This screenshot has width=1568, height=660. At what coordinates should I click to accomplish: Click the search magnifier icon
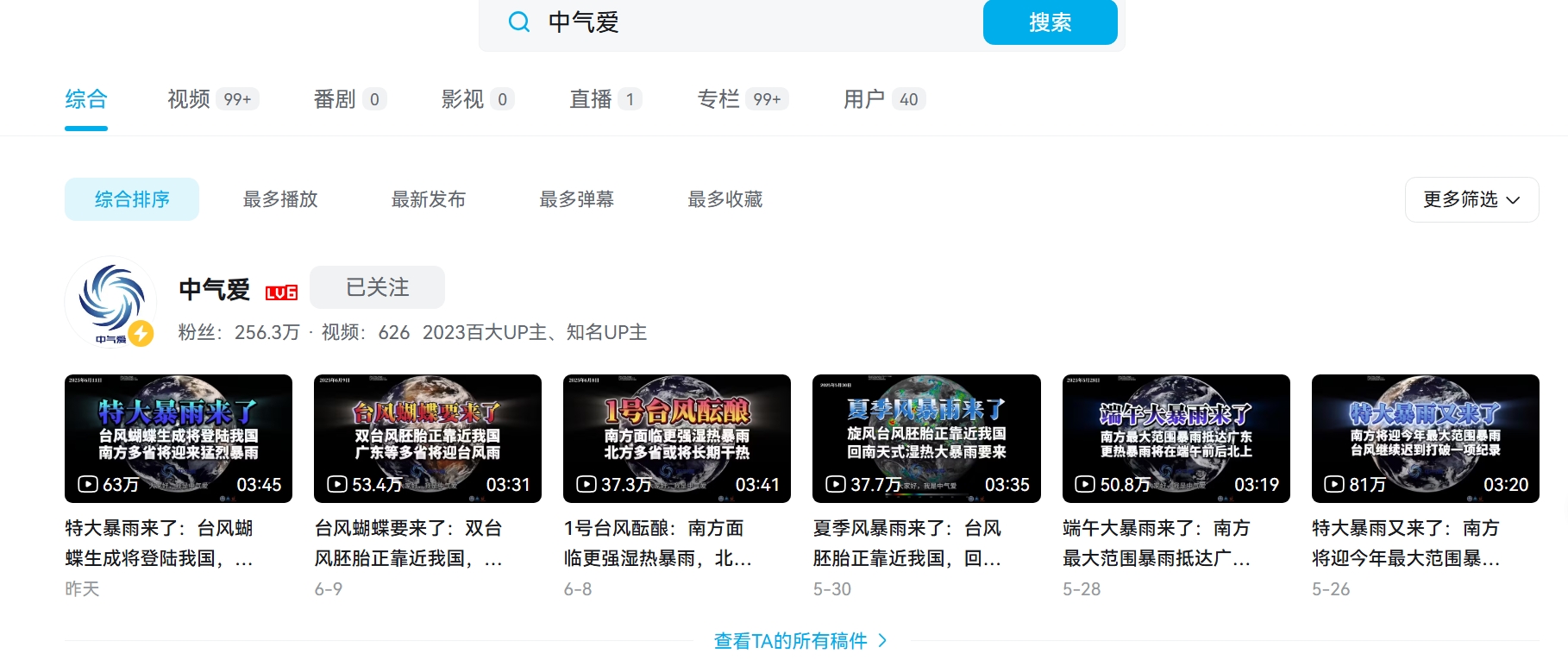coord(519,22)
